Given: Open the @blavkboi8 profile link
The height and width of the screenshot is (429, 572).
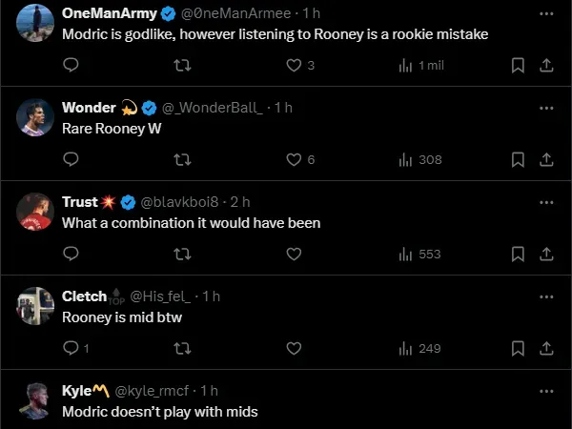Looking at the screenshot, I should [182, 202].
